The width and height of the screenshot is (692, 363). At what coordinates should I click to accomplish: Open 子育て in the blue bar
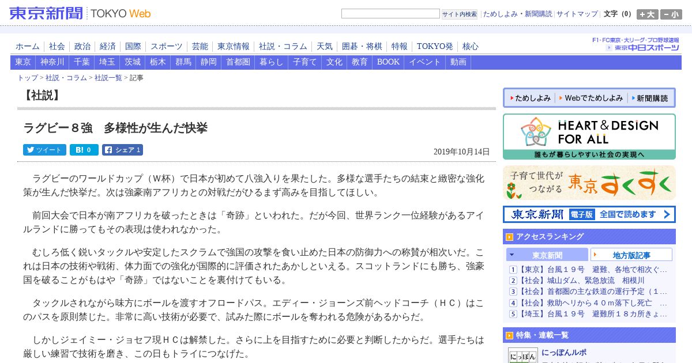(x=305, y=62)
